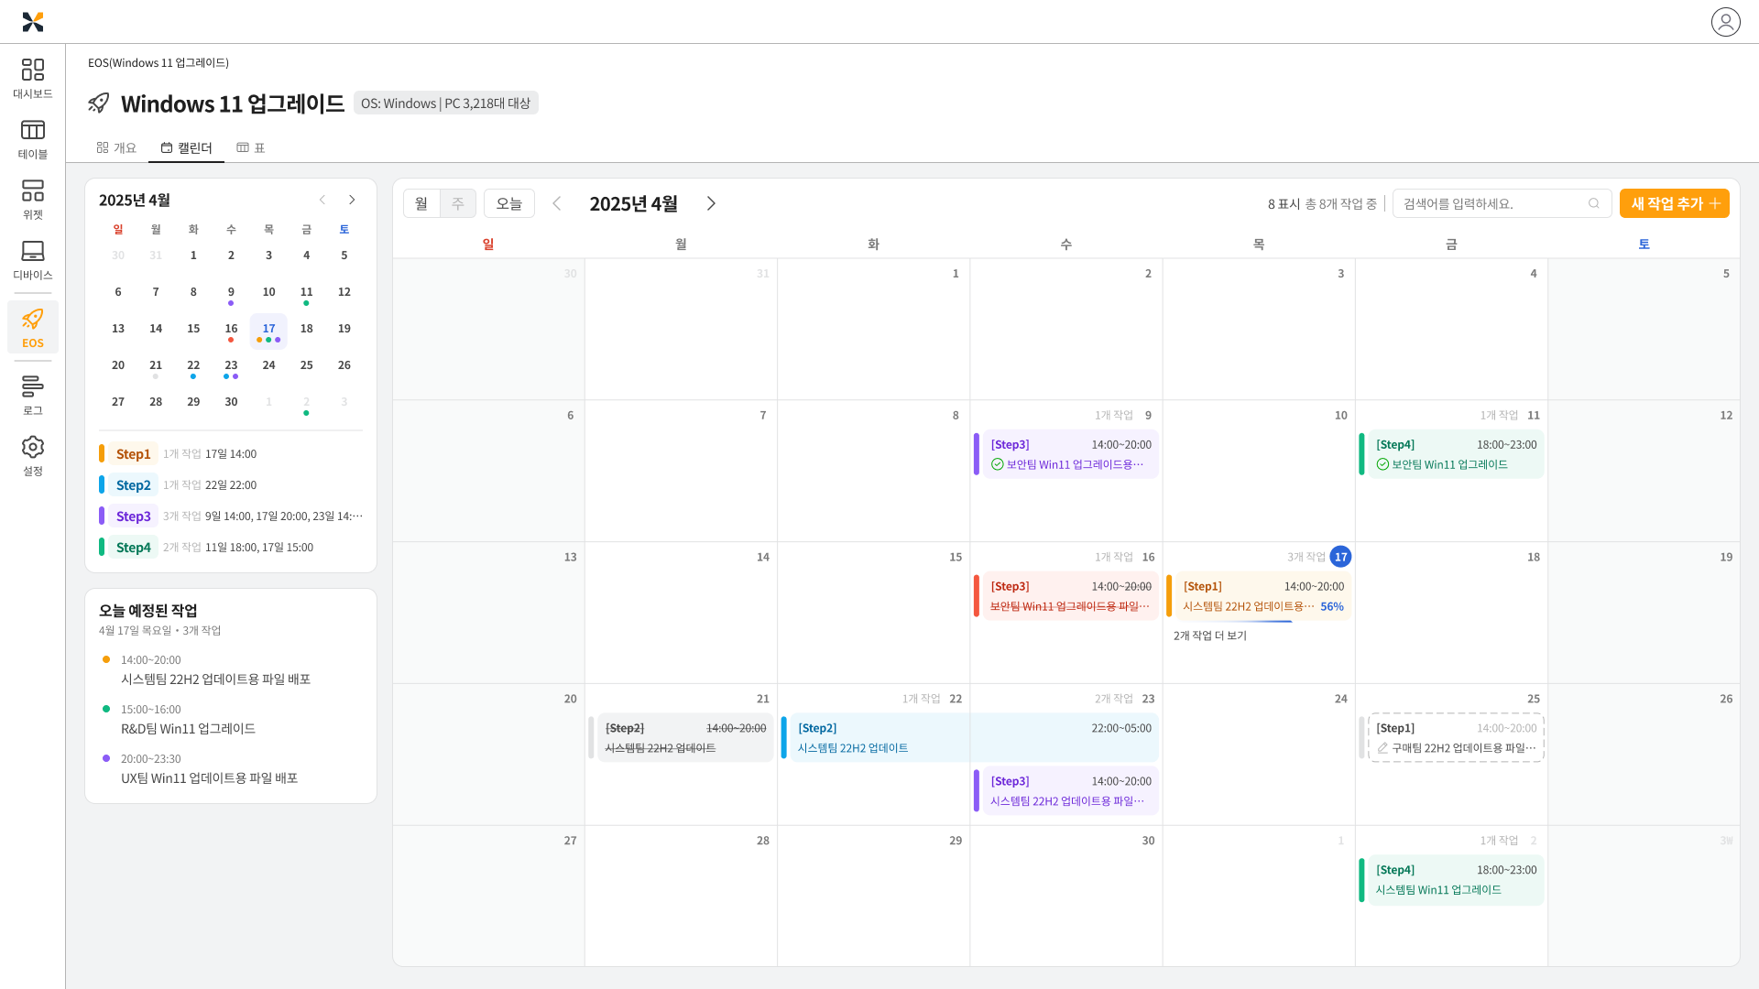The height and width of the screenshot is (989, 1759).
Task: Click the 오늘 today button
Action: point(509,203)
